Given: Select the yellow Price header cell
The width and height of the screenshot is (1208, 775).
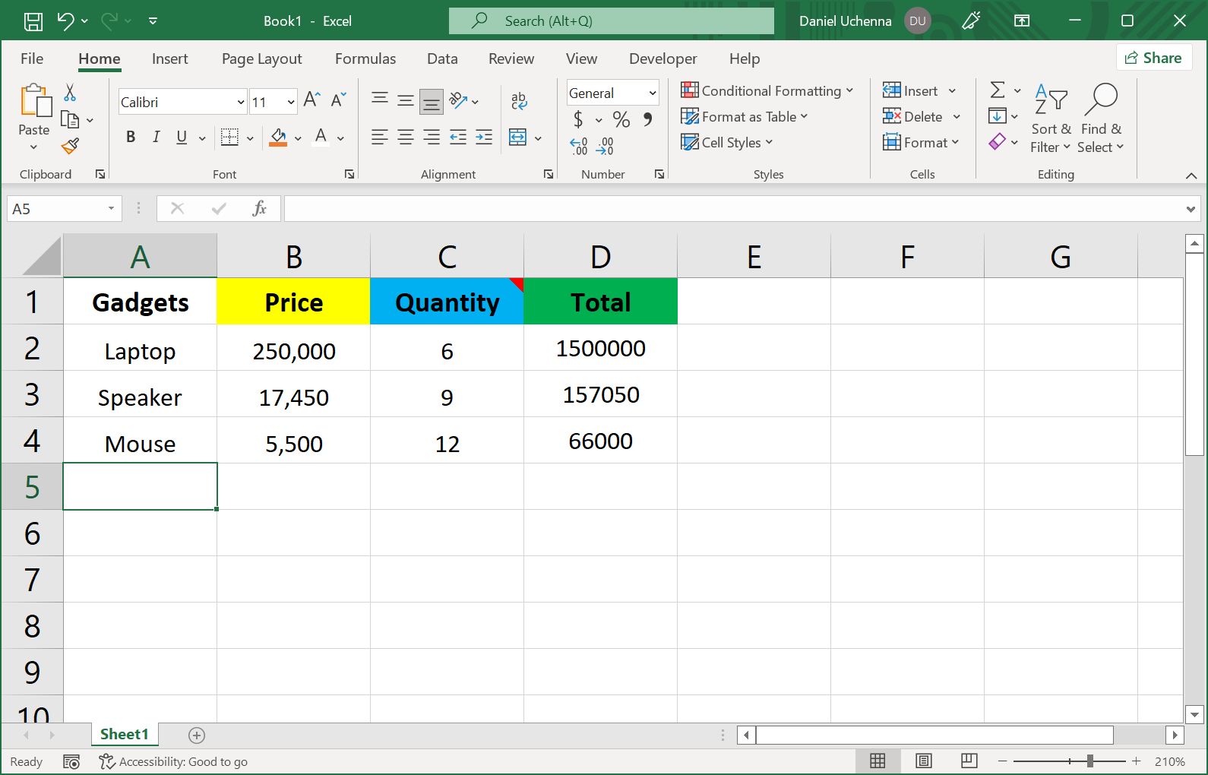Looking at the screenshot, I should 294,302.
